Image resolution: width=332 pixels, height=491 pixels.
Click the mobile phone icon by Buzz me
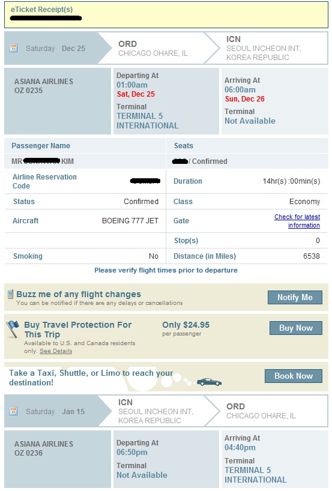10,294
